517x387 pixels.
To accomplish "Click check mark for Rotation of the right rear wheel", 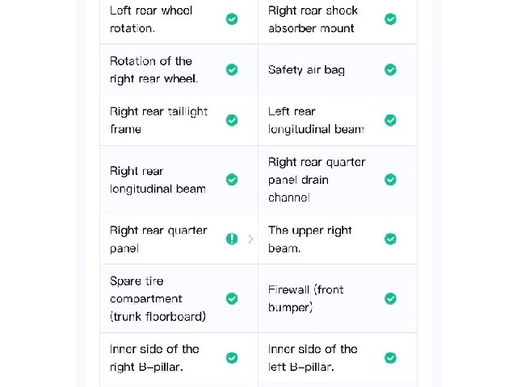I will pos(232,70).
